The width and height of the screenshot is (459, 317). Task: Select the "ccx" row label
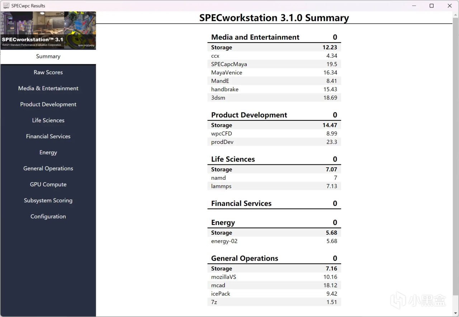click(x=215, y=56)
